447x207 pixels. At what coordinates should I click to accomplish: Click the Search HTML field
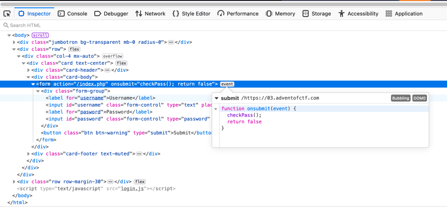[87, 25]
